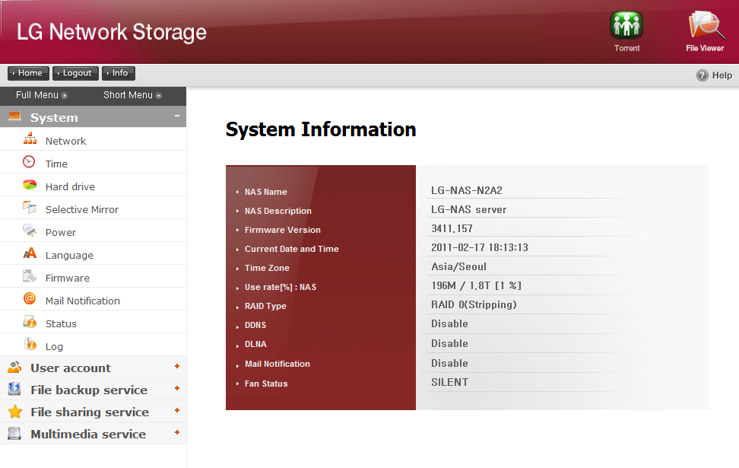Open Selective Mirror menu item

pyautogui.click(x=82, y=209)
